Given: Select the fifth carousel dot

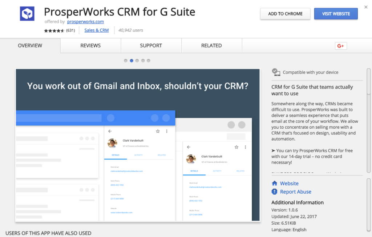Looking at the screenshot, I should [x=149, y=61].
